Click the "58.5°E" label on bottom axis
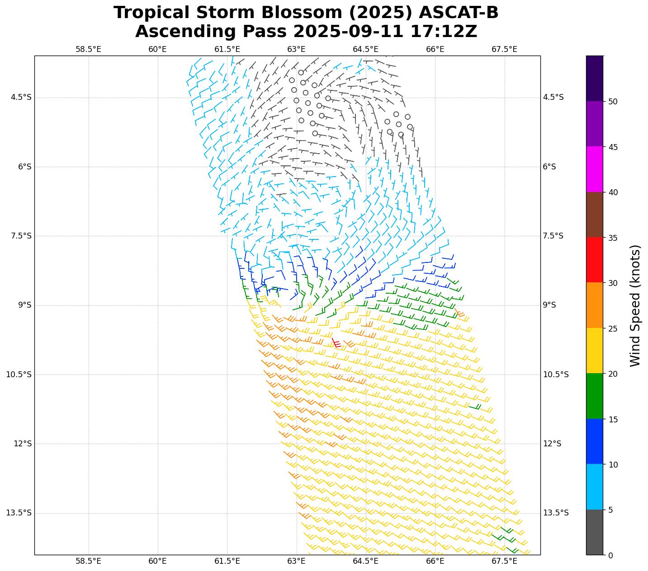This screenshot has height=571, width=648. (88, 561)
